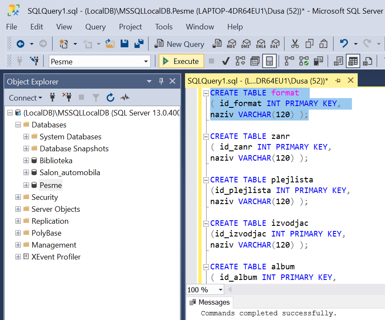Open the Edit menu
This screenshot has width=385, height=320.
coord(37,27)
